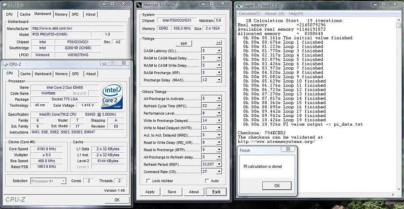Image resolution: width=404 pixels, height=209 pixels.
Task: Click the Model IP35 PRO(P35+ICH9R) field
Action: [61, 34]
